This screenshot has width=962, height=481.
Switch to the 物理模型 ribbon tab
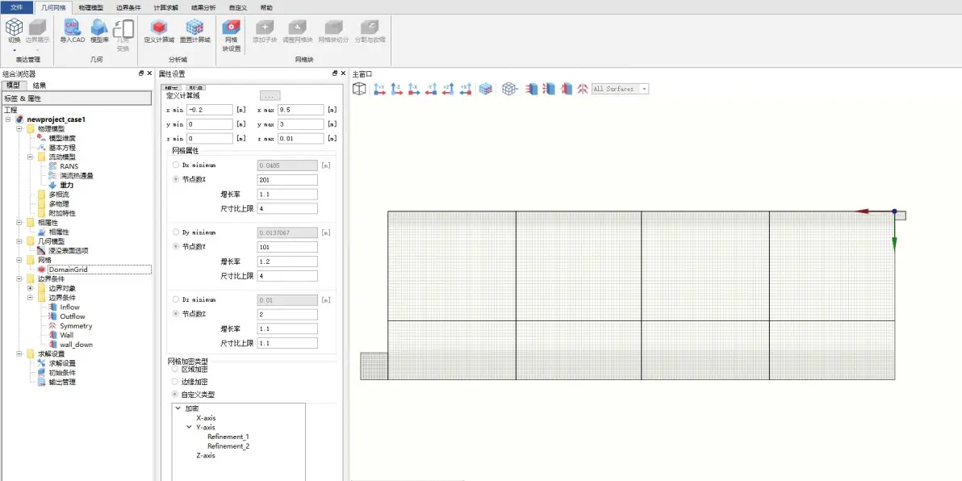[91, 7]
